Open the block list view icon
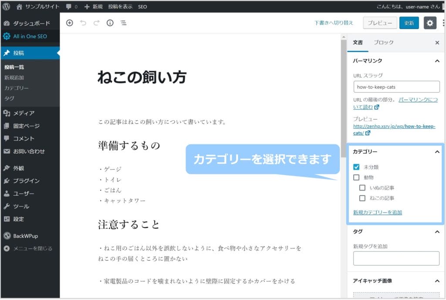The height and width of the screenshot is (300, 446). 124,23
